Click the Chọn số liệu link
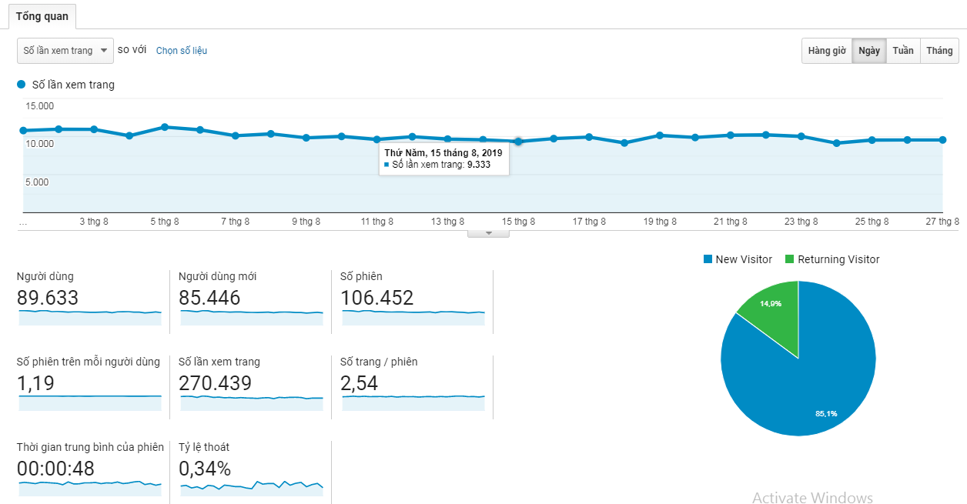Image resolution: width=967 pixels, height=504 pixels. pyautogui.click(x=181, y=51)
